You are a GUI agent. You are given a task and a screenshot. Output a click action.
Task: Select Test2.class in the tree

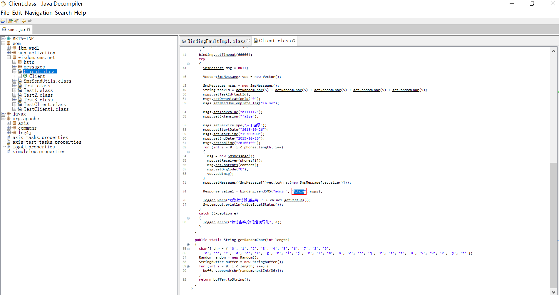click(38, 95)
